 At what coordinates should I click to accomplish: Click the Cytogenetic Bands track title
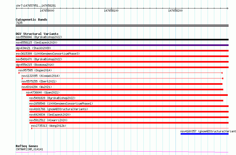[32, 20]
